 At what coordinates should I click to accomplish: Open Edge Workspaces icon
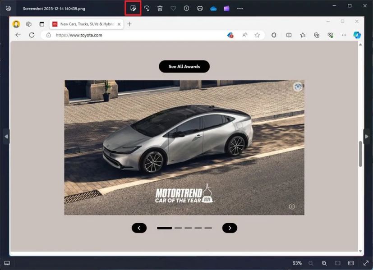coord(29,24)
